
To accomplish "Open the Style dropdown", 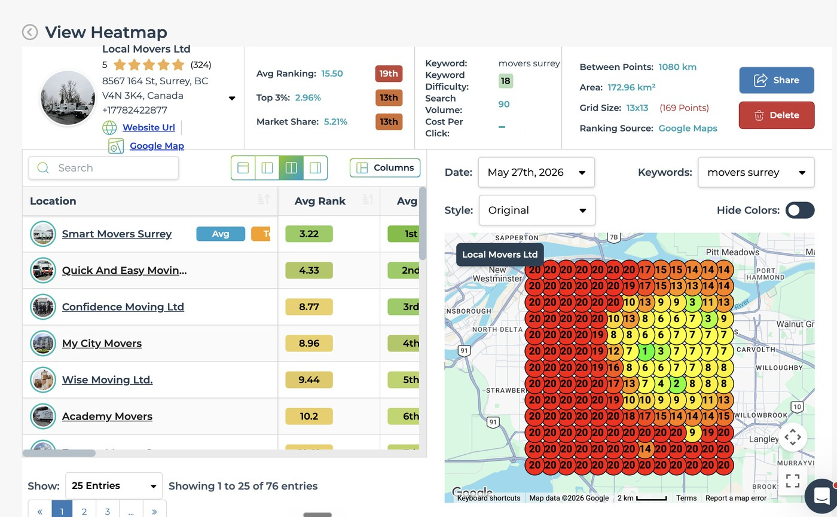I will click(x=537, y=210).
